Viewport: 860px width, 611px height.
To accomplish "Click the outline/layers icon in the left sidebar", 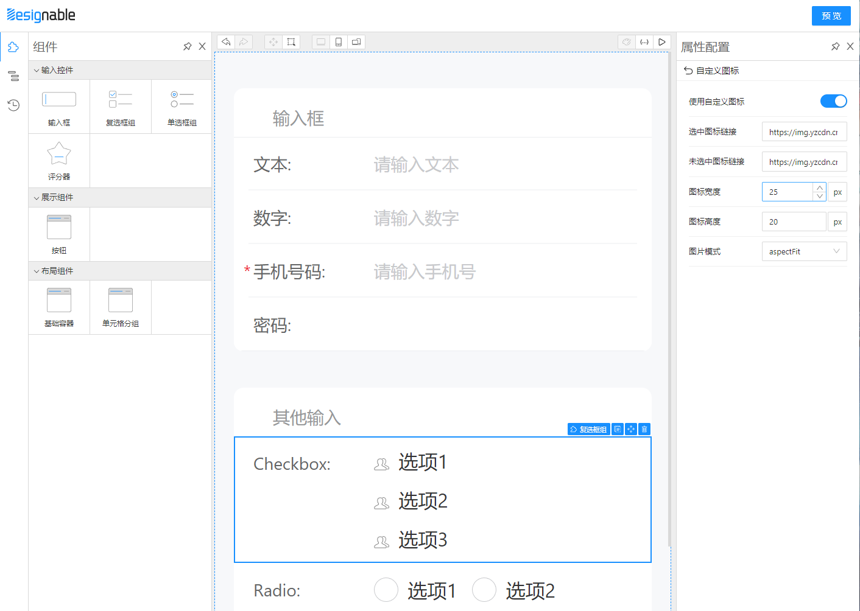I will point(13,75).
